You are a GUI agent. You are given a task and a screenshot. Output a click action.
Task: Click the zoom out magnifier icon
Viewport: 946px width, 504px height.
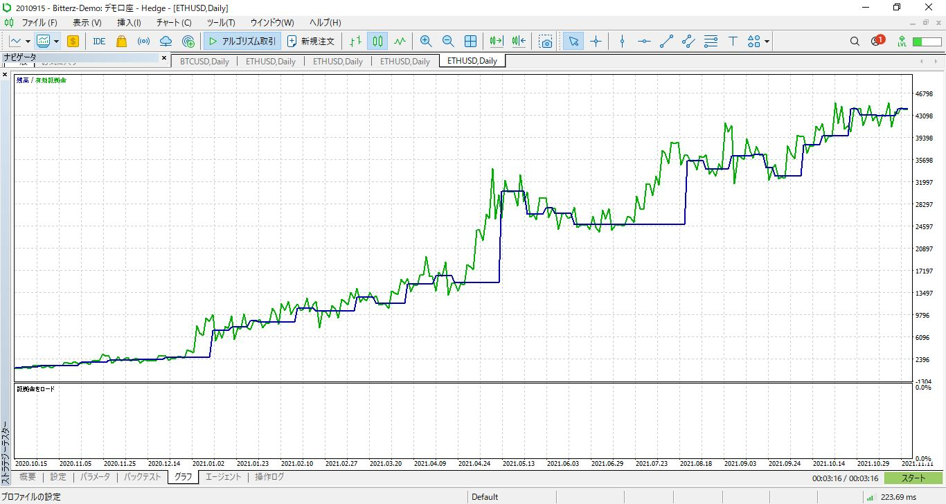click(448, 42)
